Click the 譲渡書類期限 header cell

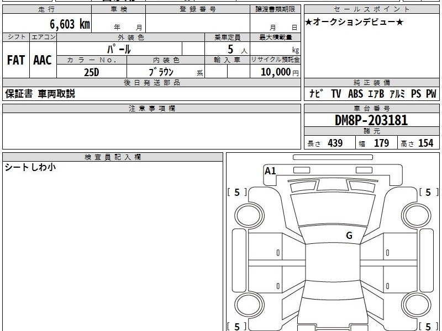pyautogui.click(x=275, y=9)
